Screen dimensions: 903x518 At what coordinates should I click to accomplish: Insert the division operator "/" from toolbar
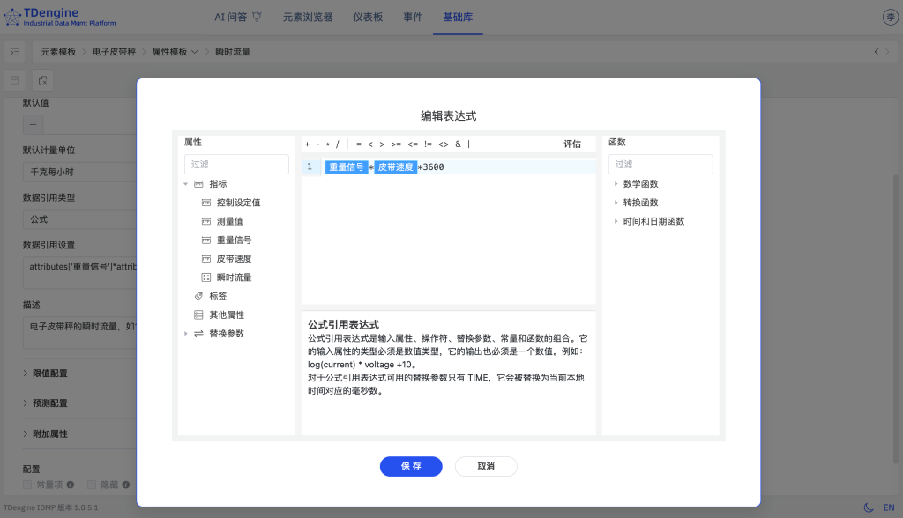(337, 143)
